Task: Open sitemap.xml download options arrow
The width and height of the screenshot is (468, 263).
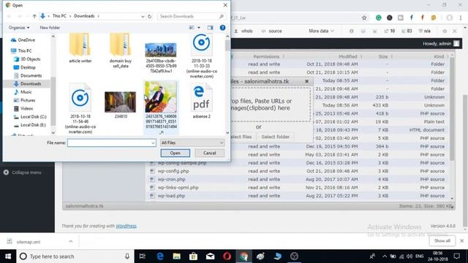Action: (x=71, y=241)
